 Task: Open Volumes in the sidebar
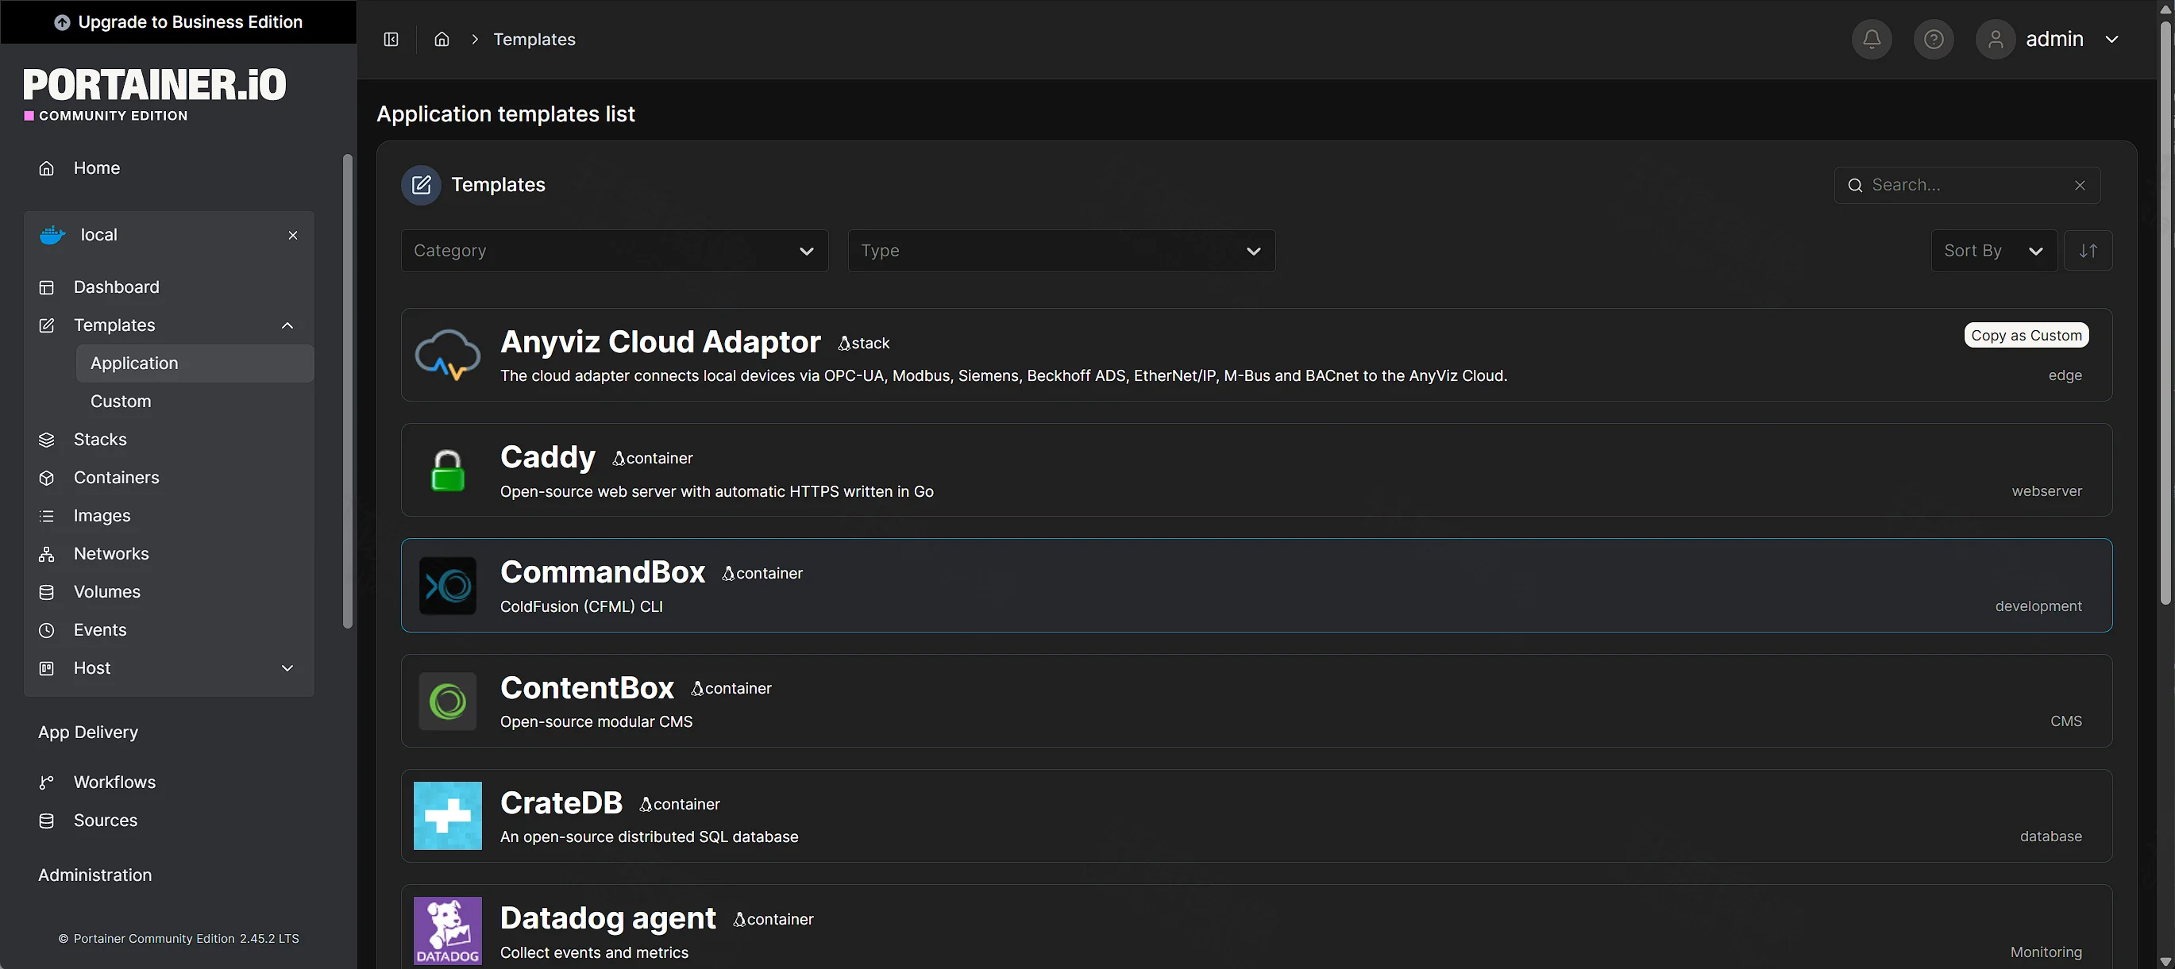pos(169,592)
